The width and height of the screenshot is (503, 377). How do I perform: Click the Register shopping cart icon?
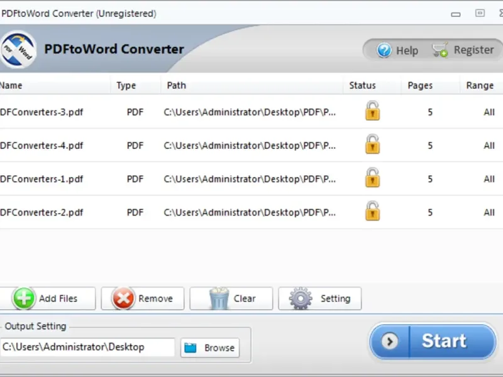(x=439, y=50)
